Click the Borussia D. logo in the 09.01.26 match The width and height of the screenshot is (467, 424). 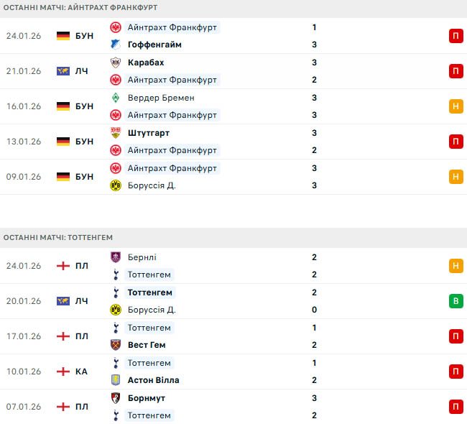click(x=115, y=185)
